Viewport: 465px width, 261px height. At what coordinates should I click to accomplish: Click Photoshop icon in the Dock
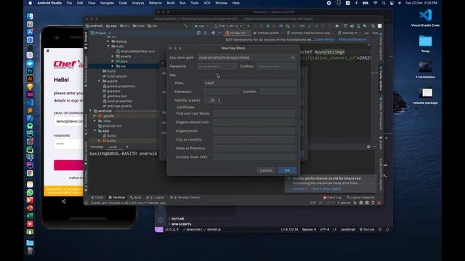tap(30, 71)
